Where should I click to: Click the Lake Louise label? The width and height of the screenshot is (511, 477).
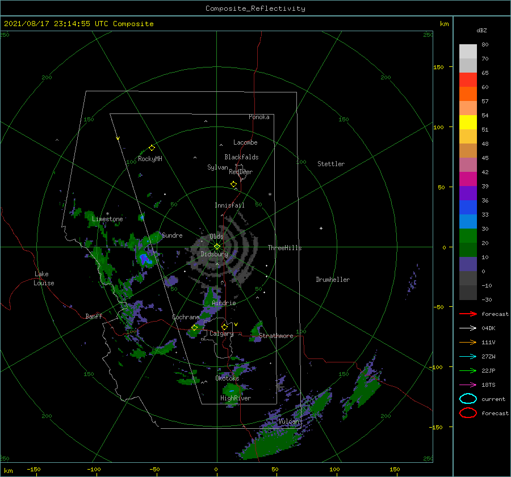[x=44, y=278]
